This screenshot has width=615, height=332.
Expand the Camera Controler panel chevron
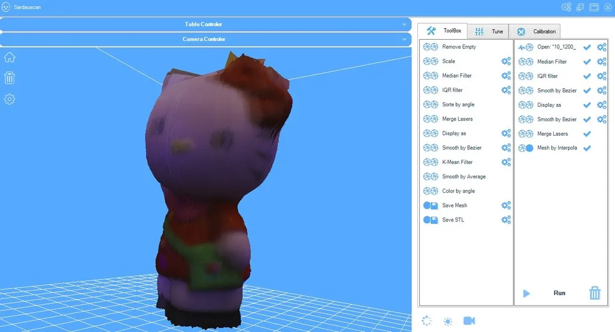click(x=404, y=40)
